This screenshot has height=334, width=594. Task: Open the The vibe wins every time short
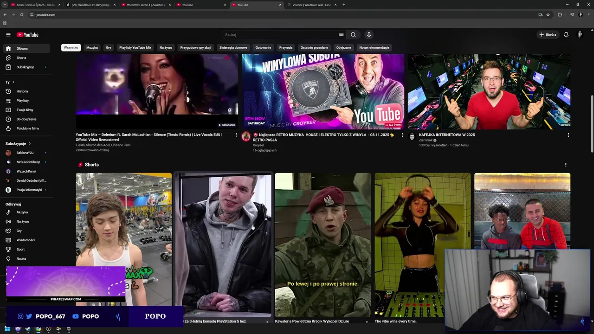[x=423, y=245]
